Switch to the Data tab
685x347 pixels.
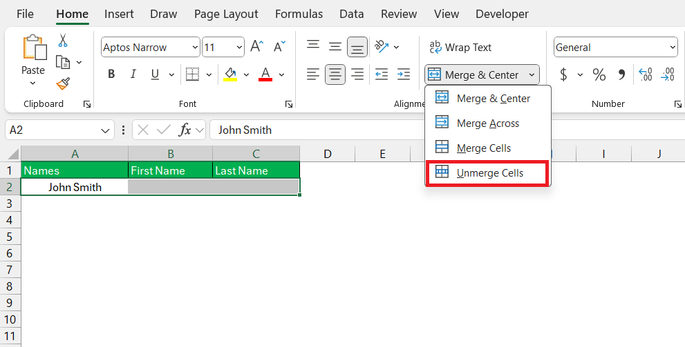click(352, 14)
